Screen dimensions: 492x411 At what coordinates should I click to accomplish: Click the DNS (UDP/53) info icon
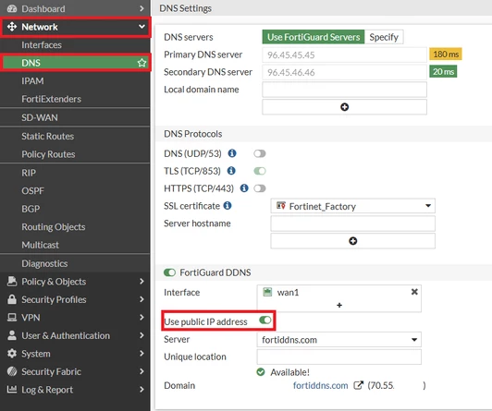click(232, 153)
